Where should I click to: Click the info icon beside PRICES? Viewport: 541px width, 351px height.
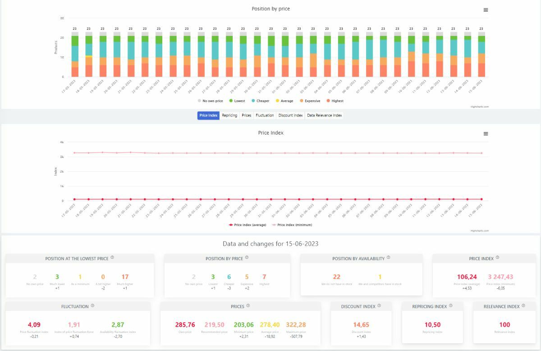pyautogui.click(x=247, y=306)
